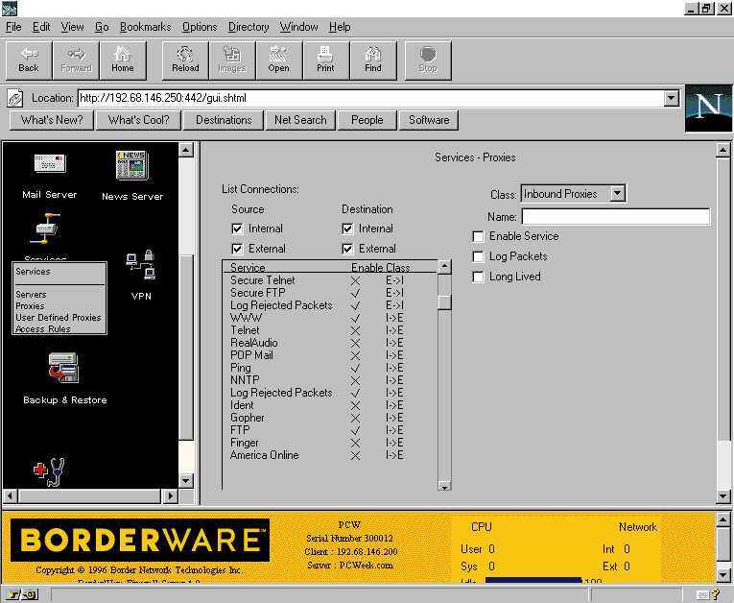Image resolution: width=734 pixels, height=603 pixels.
Task: Expand the Location URL history dropdown
Action: (671, 98)
